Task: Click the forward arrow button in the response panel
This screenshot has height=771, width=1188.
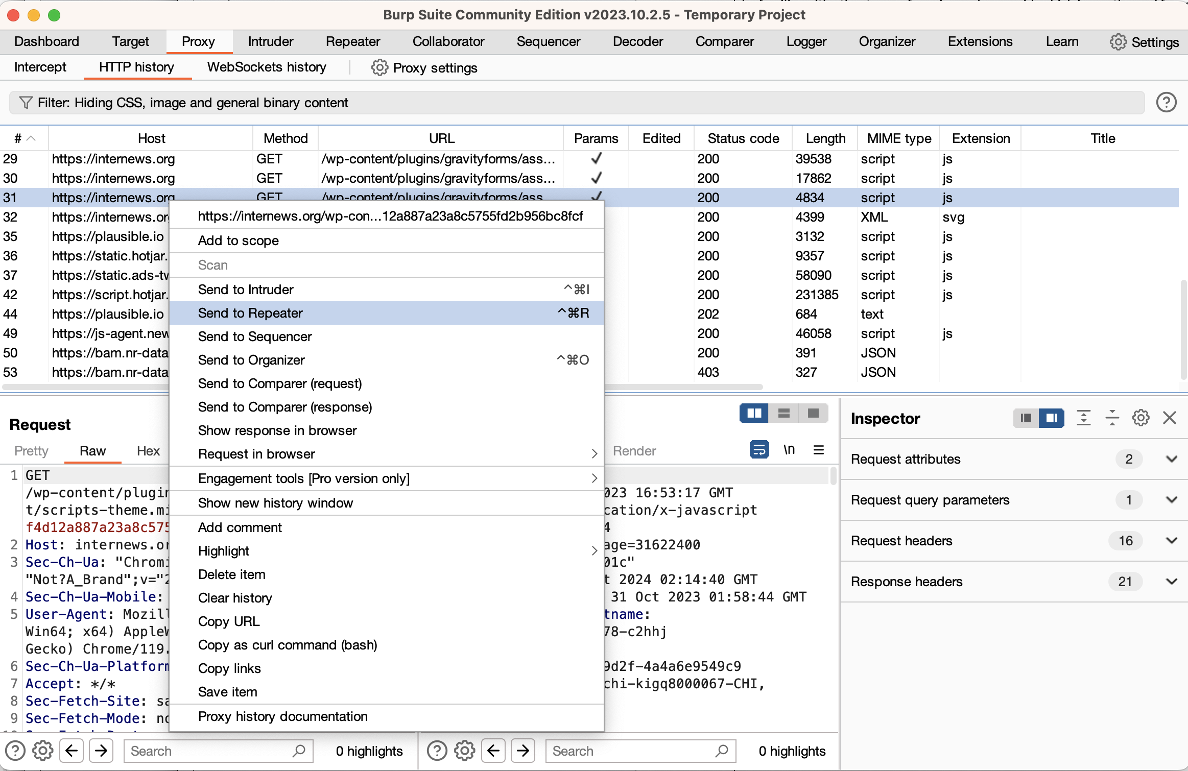Action: click(x=522, y=751)
